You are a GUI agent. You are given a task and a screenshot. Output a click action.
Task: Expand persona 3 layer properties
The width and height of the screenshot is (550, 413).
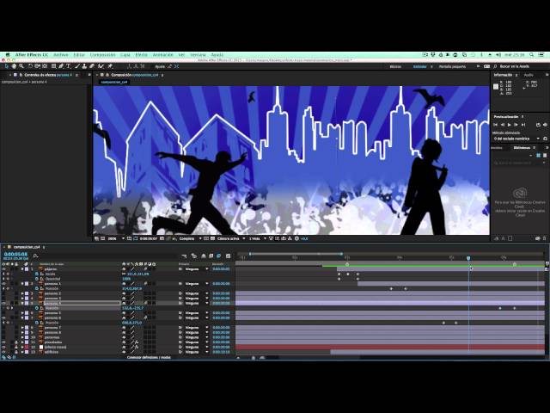click(x=22, y=299)
